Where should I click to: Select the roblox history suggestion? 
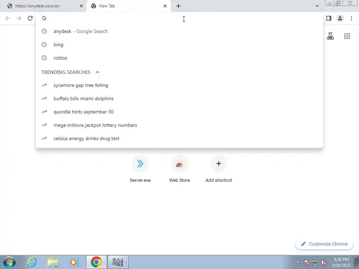pos(179,58)
